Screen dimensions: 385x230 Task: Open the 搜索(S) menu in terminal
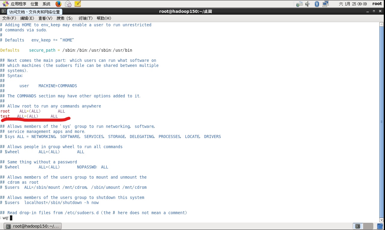click(x=64, y=18)
